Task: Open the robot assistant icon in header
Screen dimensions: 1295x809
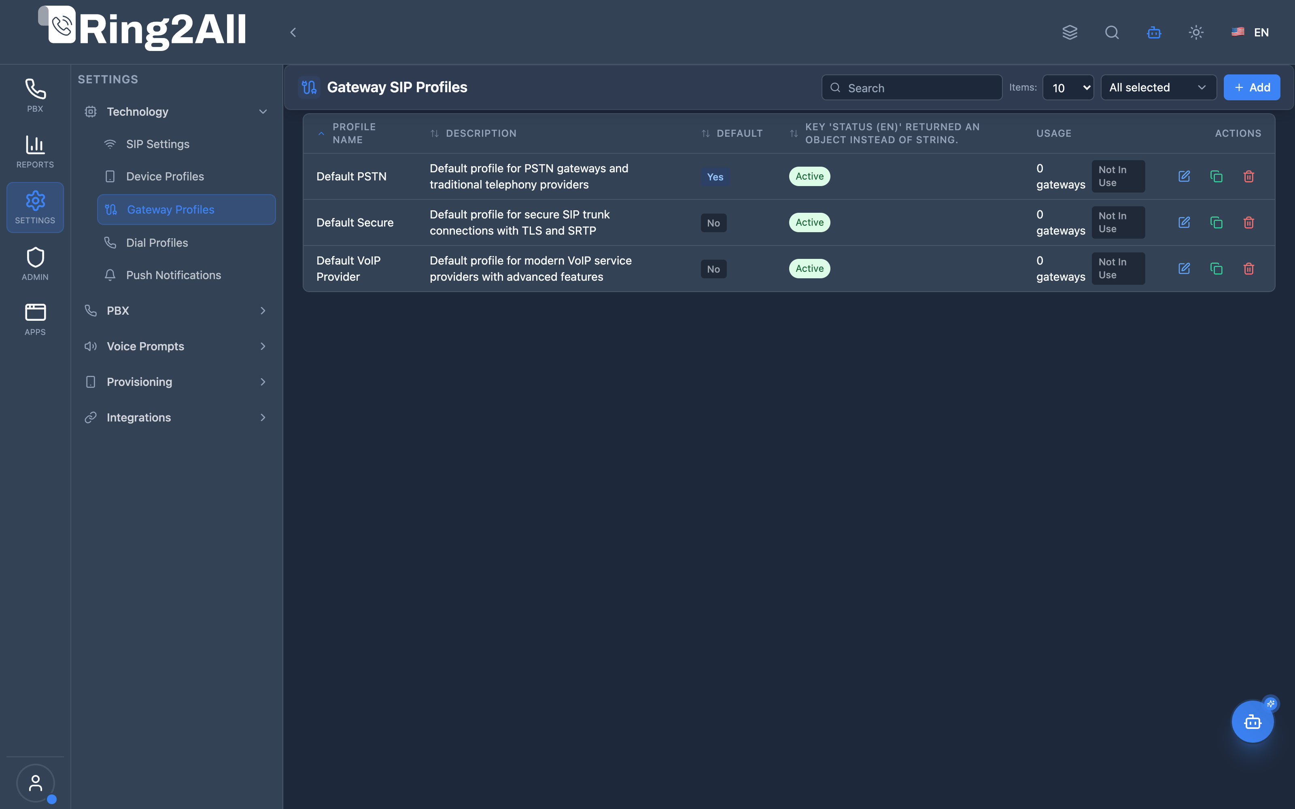Action: point(1154,32)
